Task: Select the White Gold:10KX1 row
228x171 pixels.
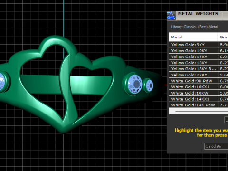Action: click(199, 87)
